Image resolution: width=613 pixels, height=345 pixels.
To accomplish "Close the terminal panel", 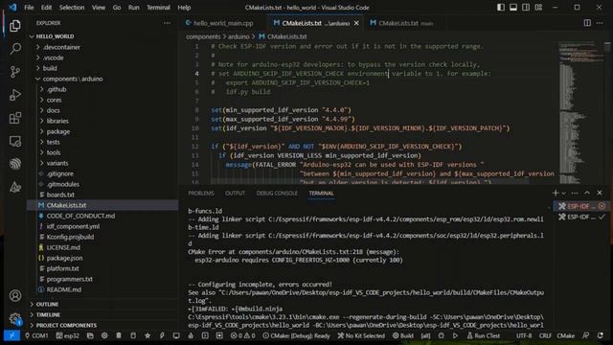I will pos(600,193).
